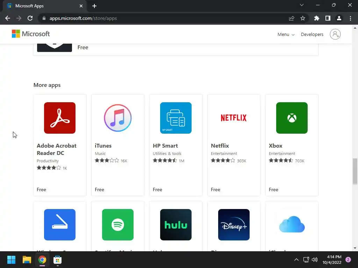Click the scrollbar down arrow
This screenshot has width=358, height=268.
click(x=355, y=248)
